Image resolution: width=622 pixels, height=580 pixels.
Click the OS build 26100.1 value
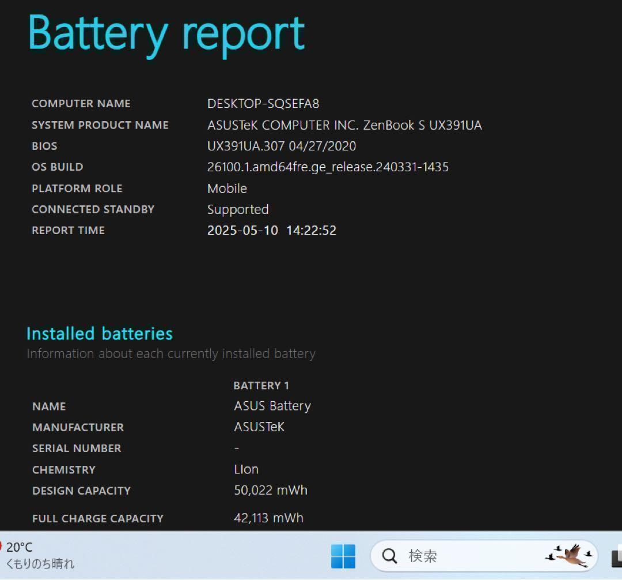[328, 167]
